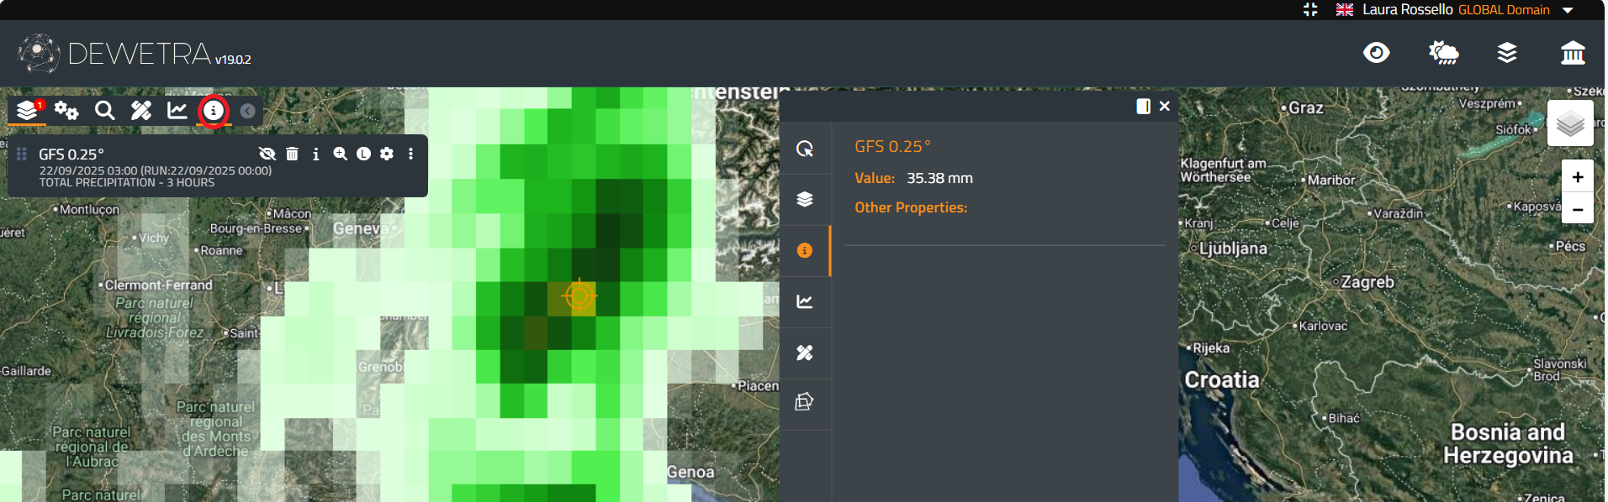
Task: Switch to the chart tab in side panel
Action: pyautogui.click(x=805, y=301)
